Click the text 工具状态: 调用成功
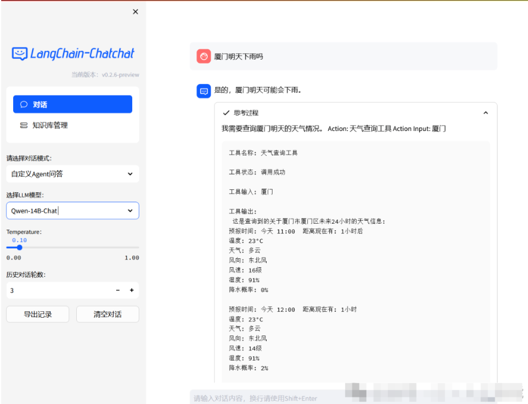Image resolution: width=528 pixels, height=404 pixels. [257, 172]
